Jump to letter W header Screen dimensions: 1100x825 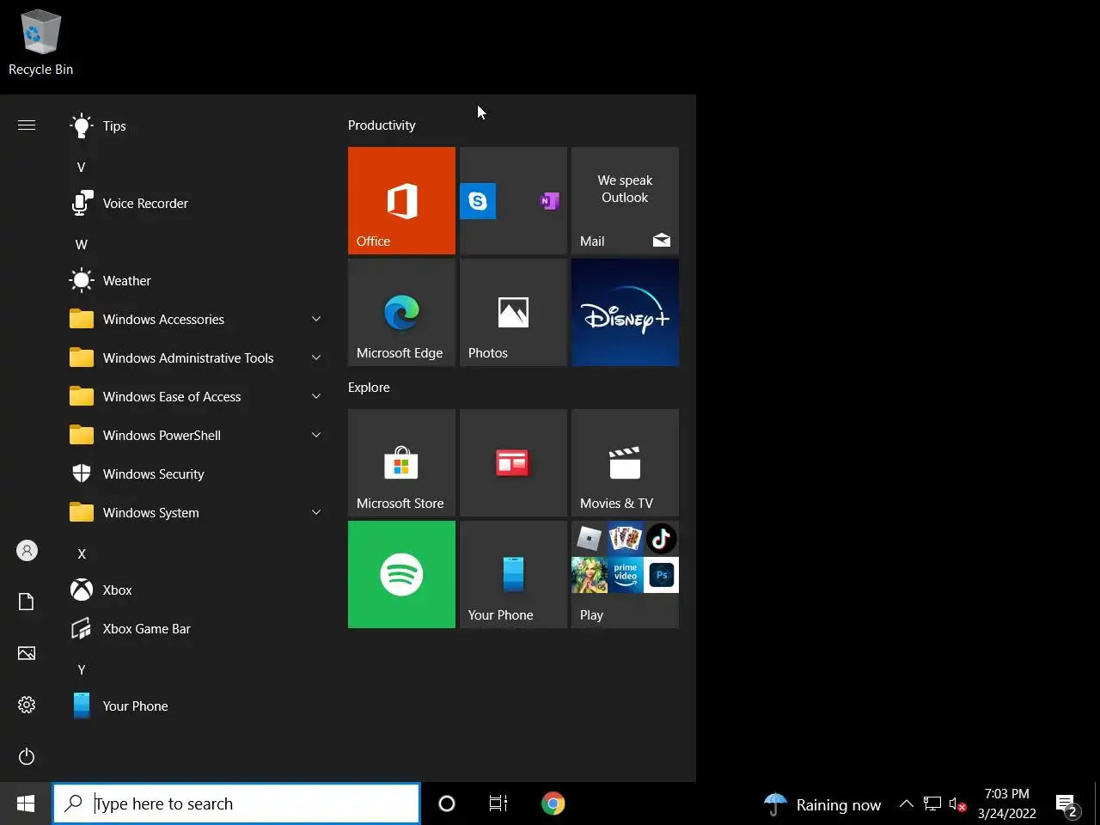(82, 245)
